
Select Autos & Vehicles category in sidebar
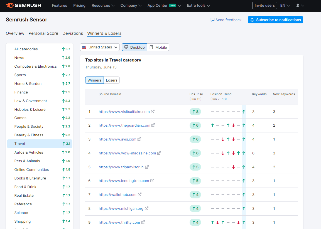tap(29, 152)
